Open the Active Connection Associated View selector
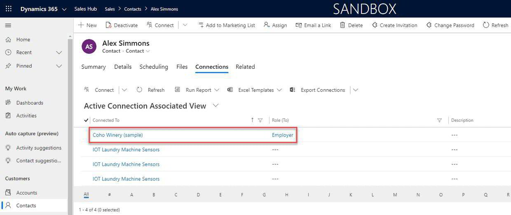This screenshot has width=511, height=215. click(x=216, y=106)
